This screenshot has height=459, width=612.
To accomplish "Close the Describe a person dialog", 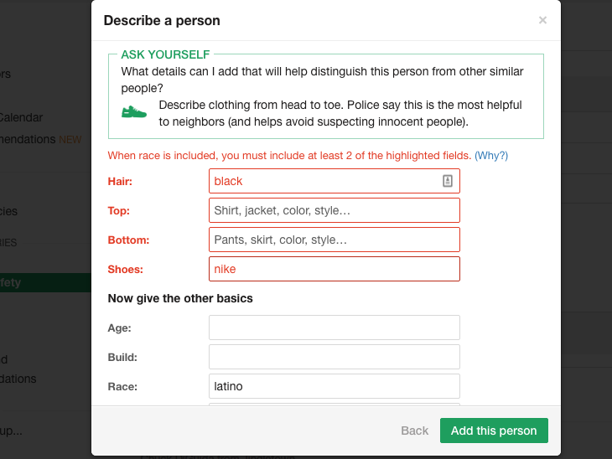I will click(542, 20).
